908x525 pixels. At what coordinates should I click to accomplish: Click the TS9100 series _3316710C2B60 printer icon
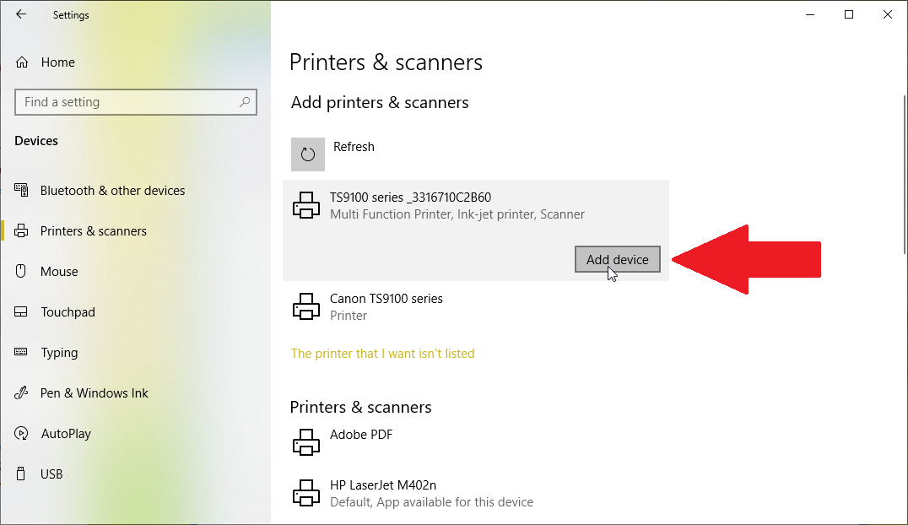pos(305,205)
